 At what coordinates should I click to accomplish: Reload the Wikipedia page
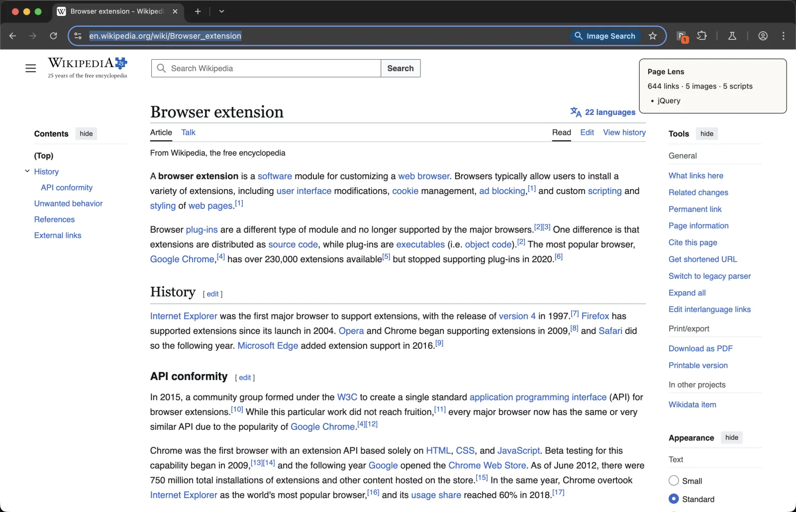(x=53, y=36)
